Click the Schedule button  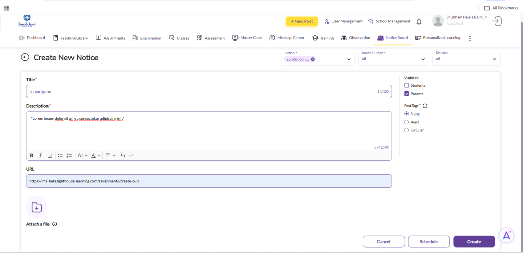[x=429, y=241]
